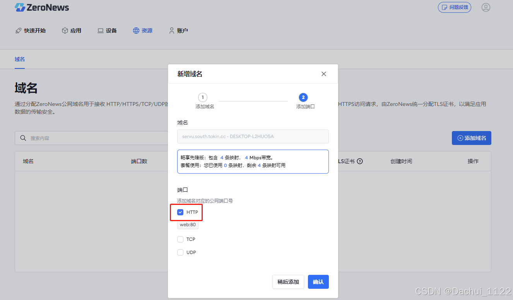
Task: Click the 账户 person icon
Action: (172, 31)
